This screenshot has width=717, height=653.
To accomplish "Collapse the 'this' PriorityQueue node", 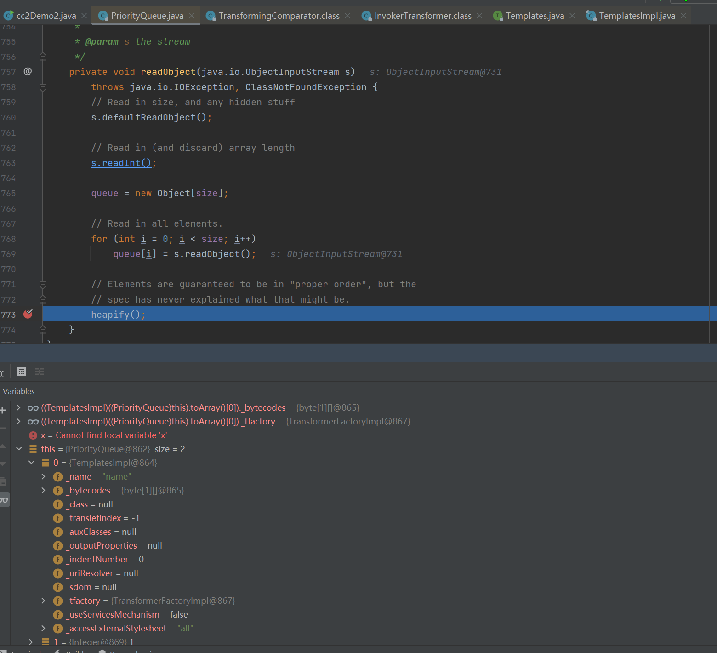I will point(19,449).
